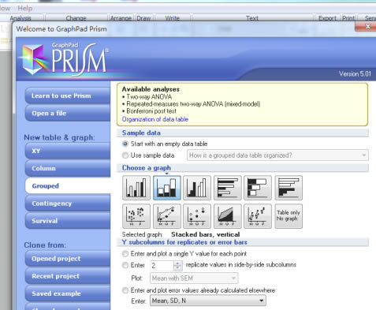Clone from a Recent project

click(x=68, y=276)
